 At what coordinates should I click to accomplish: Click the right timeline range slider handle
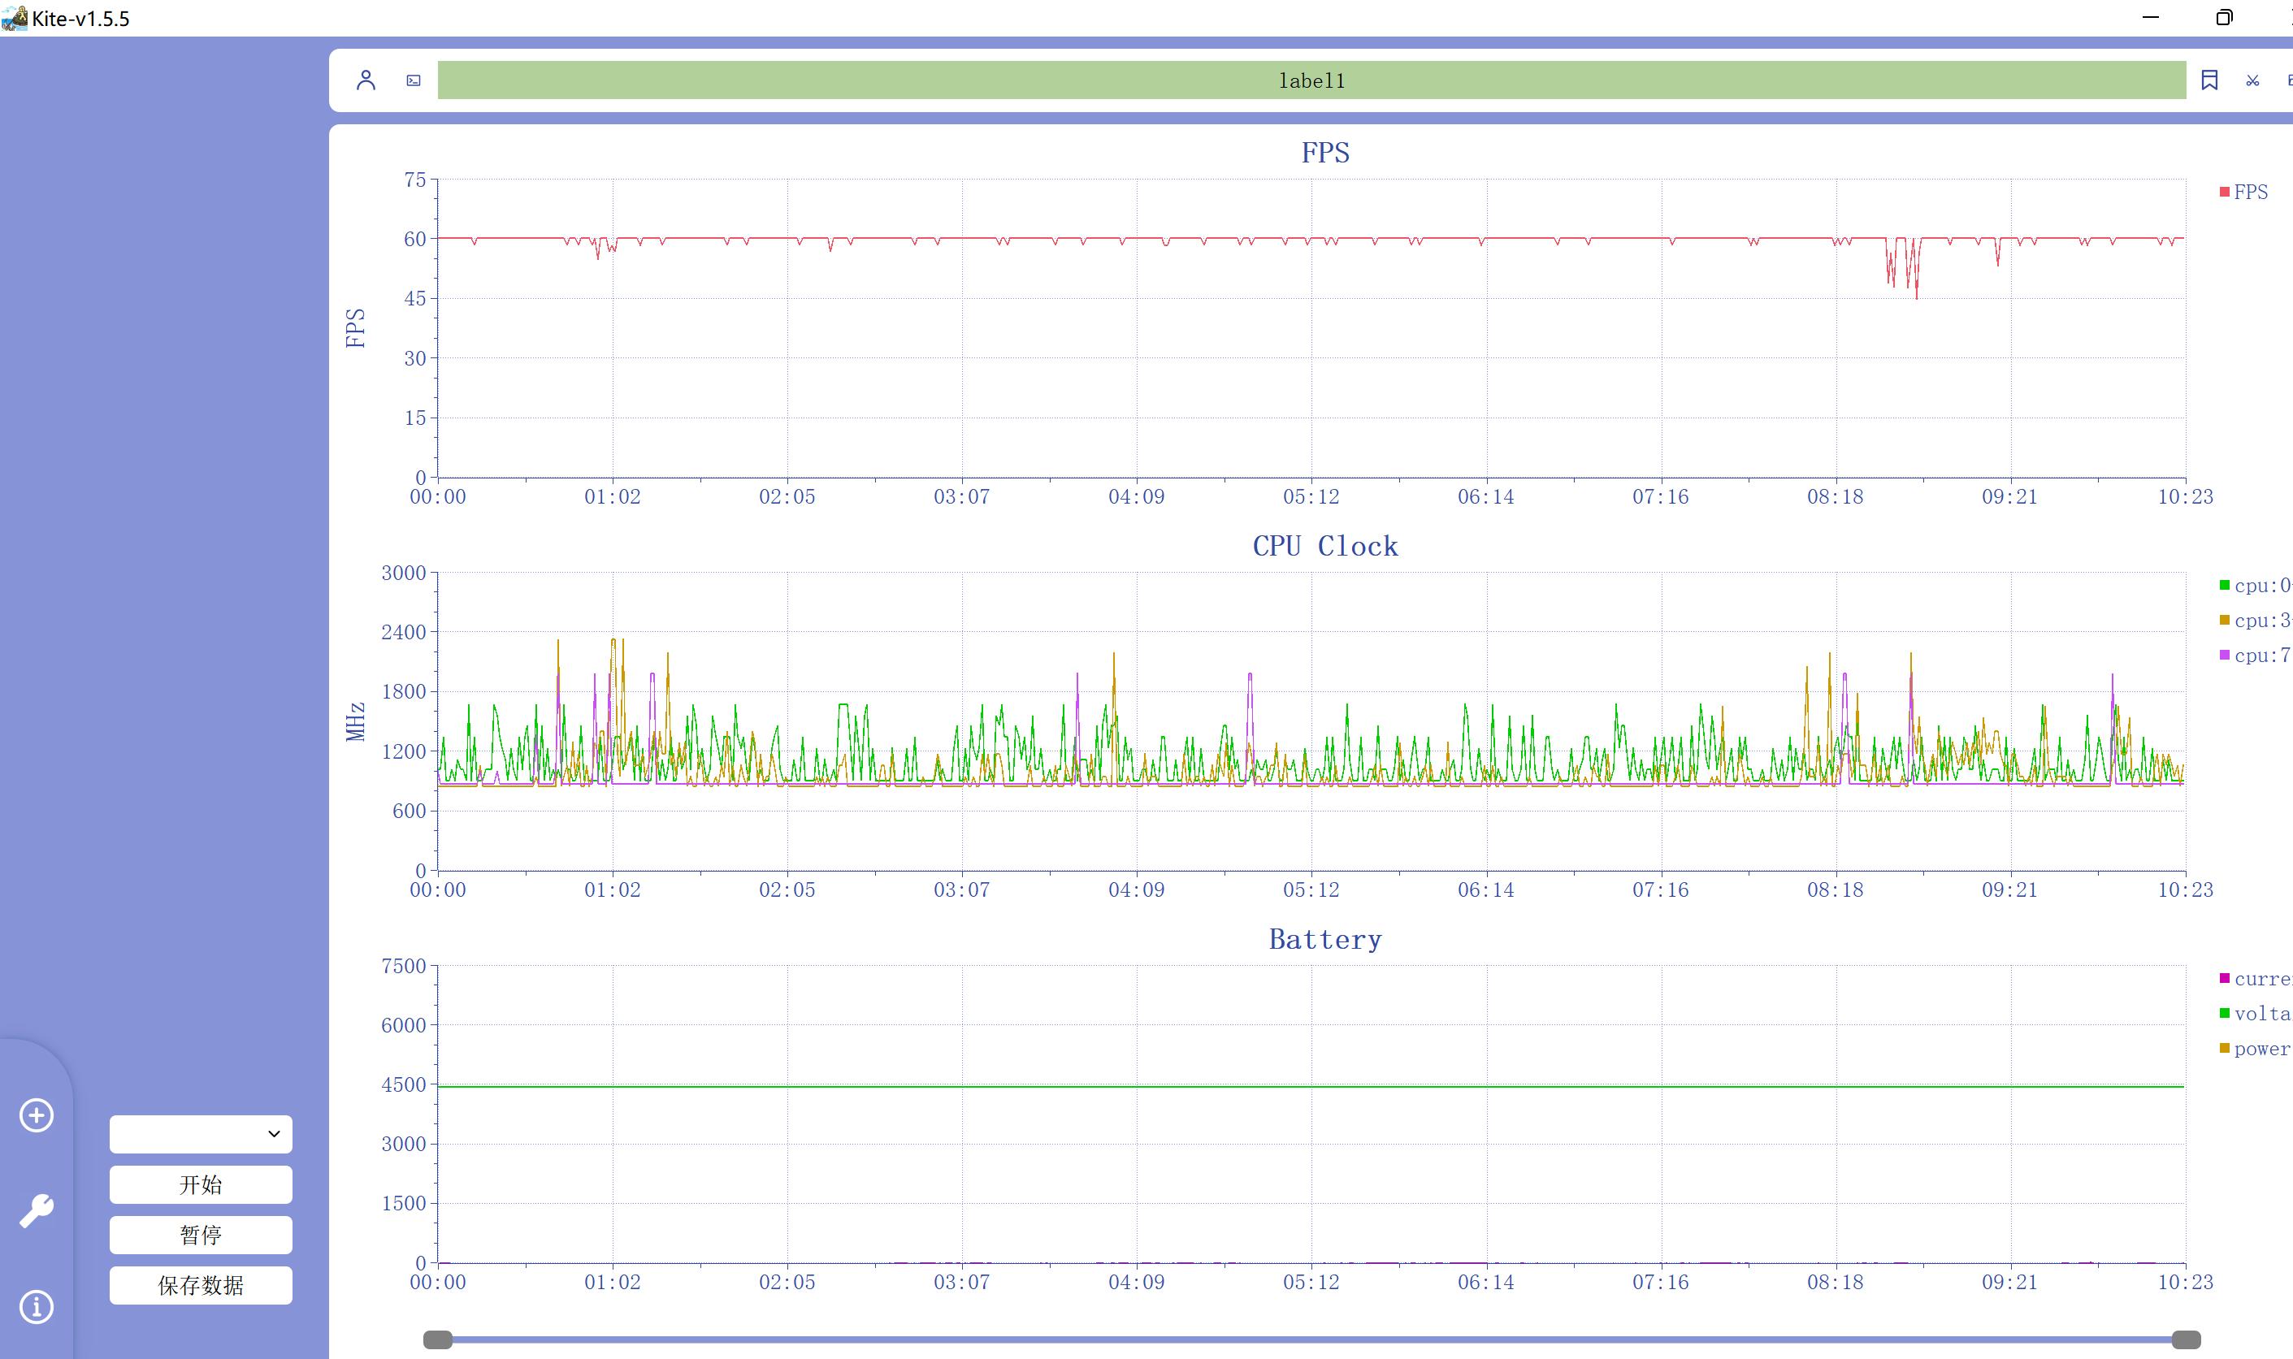point(2186,1340)
